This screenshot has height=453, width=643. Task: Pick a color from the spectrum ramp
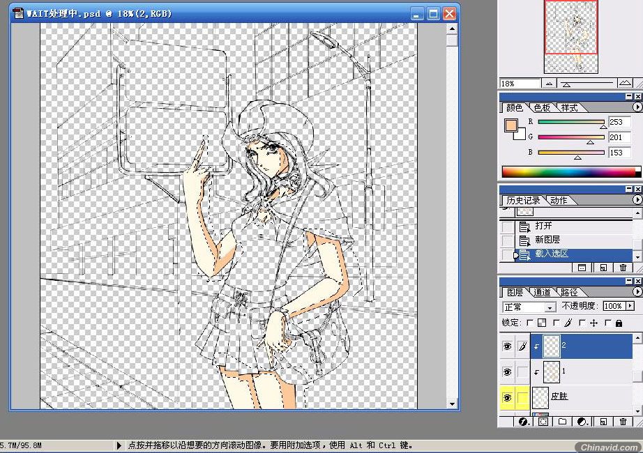tap(571, 171)
